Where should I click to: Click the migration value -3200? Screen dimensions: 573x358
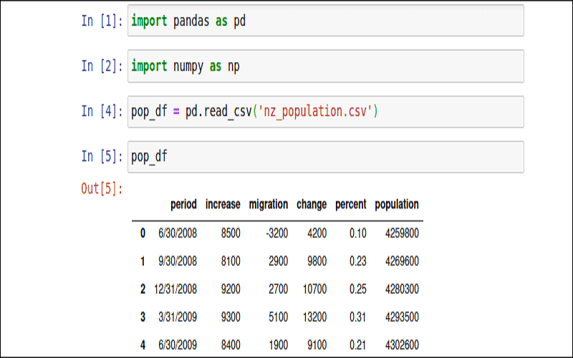pos(276,233)
